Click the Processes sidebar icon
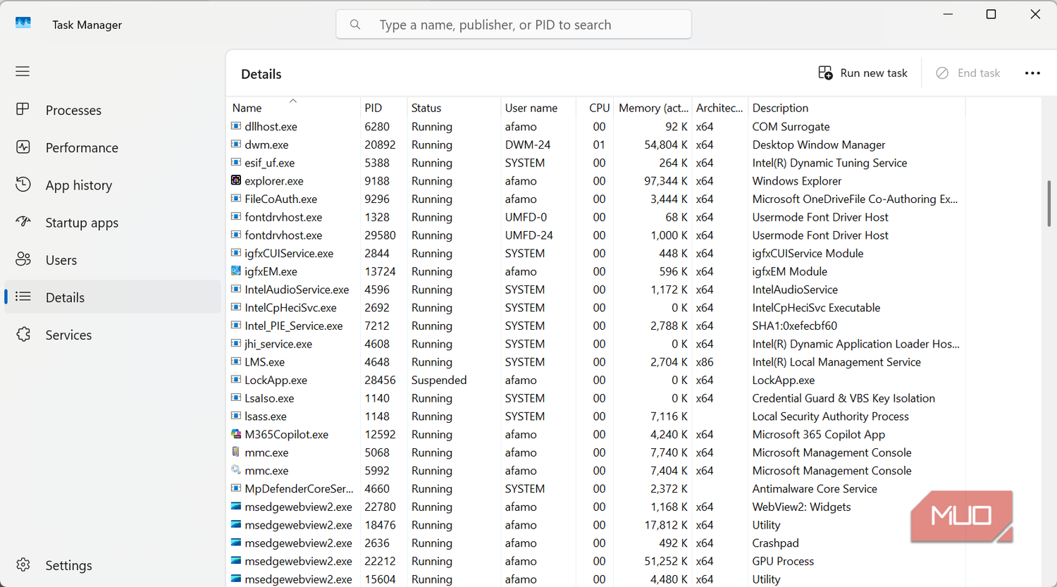The width and height of the screenshot is (1057, 587). [x=23, y=109]
